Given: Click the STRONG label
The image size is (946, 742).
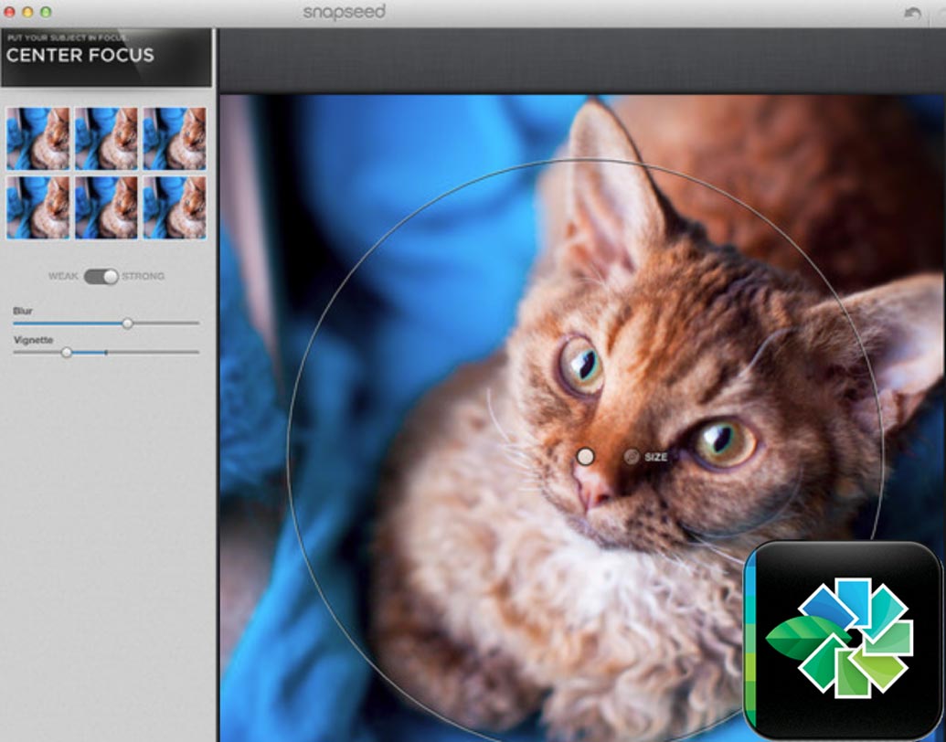Looking at the screenshot, I should (x=143, y=276).
